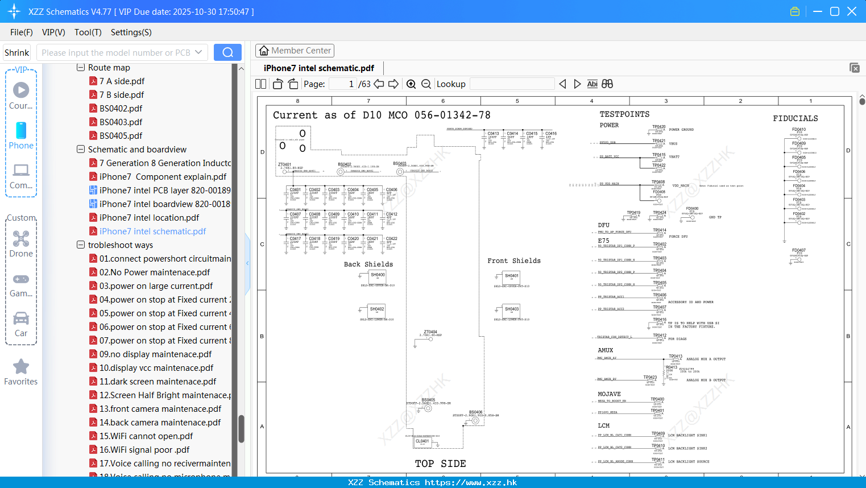Open iPhone7 Component explain.pdf
This screenshot has width=866, height=488.
click(x=158, y=177)
